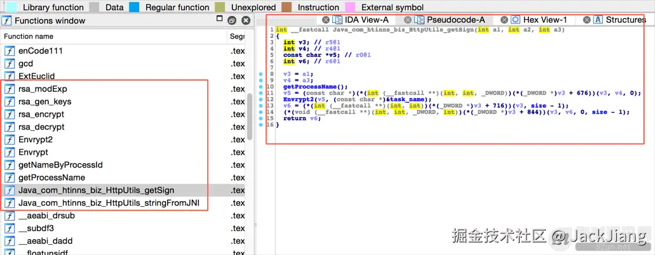Click the function icon beside ExtEuclid
The image size is (655, 255).
[x=9, y=76]
